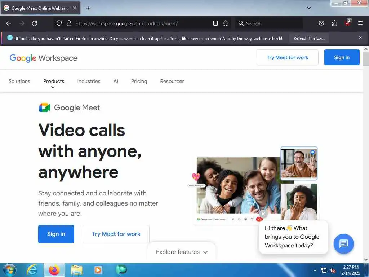Open the list all tabs chevron

click(309, 8)
